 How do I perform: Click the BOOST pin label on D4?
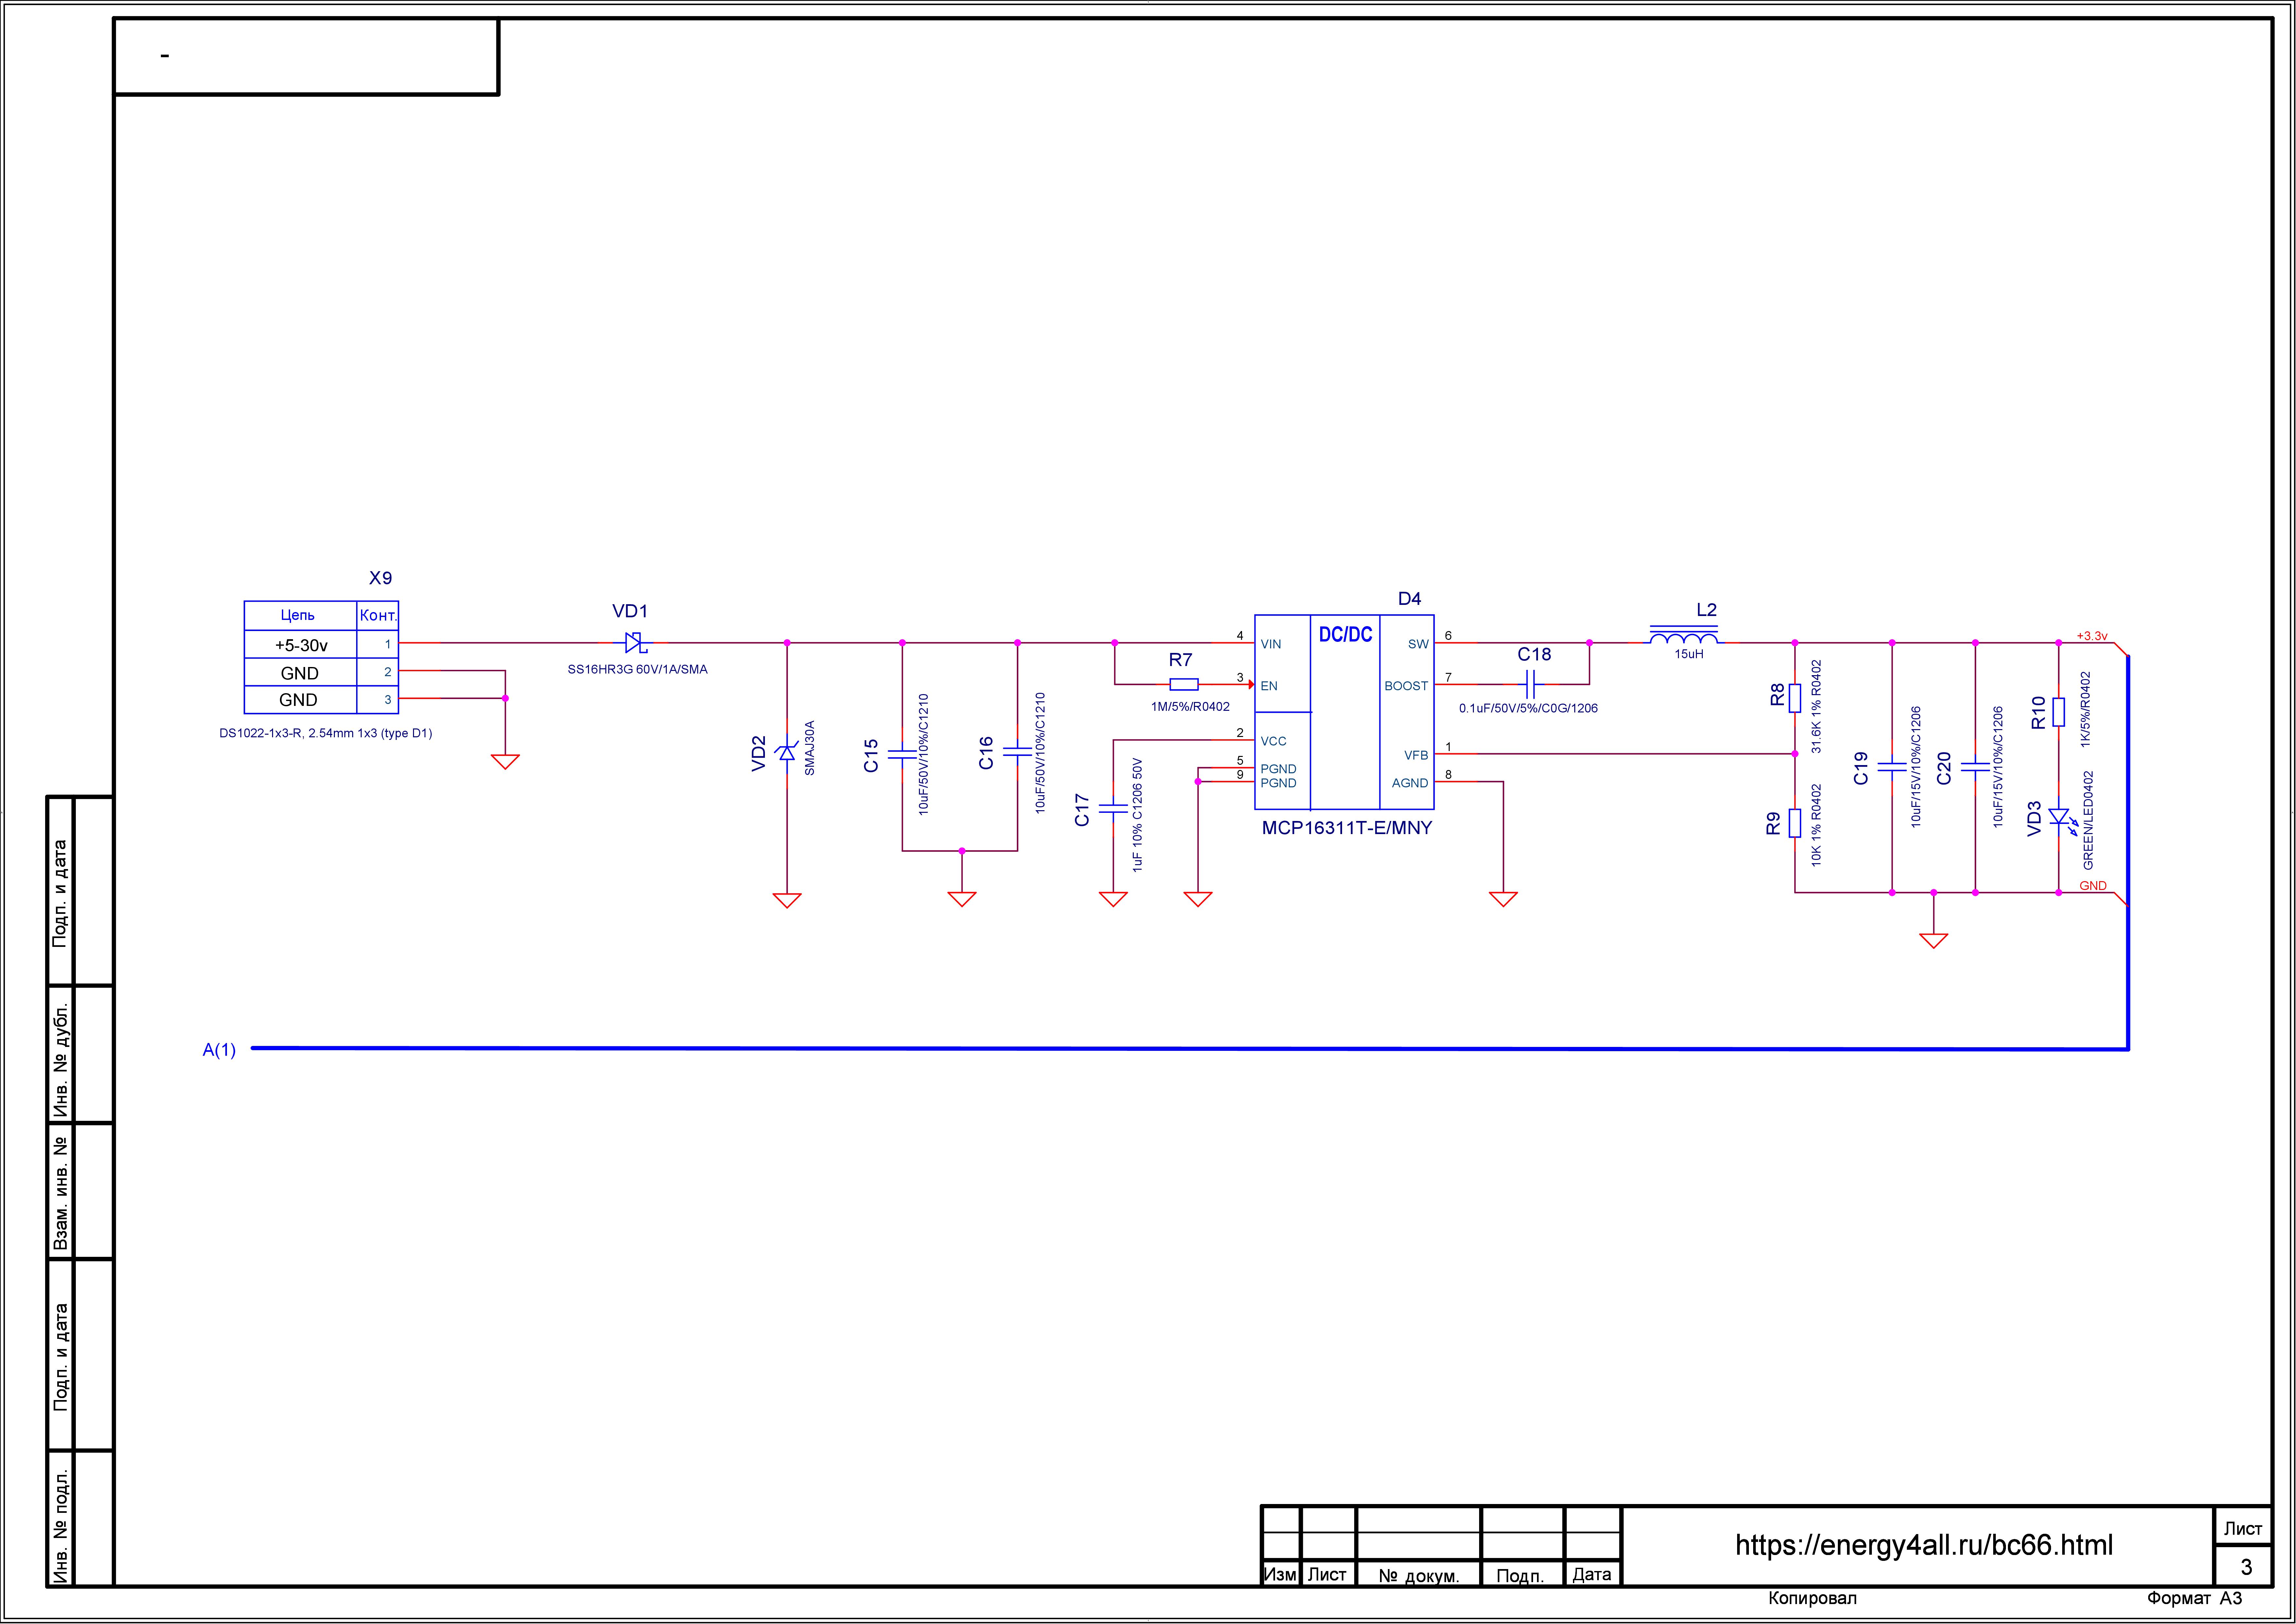pyautogui.click(x=1406, y=686)
